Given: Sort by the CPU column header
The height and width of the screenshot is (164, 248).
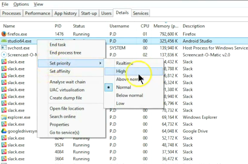Looking at the screenshot, I should coord(145,26).
